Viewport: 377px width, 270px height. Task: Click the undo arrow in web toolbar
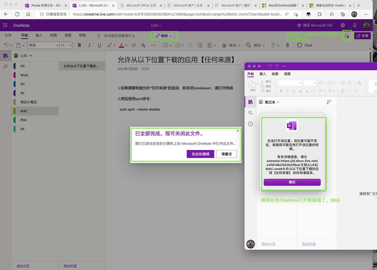[x=6, y=45]
